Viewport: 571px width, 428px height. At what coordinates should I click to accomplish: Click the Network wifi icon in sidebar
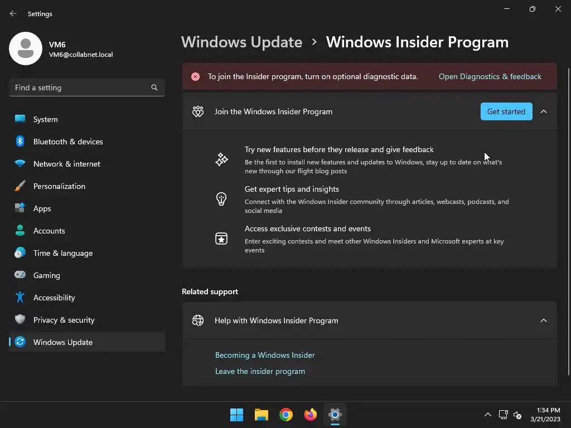pyautogui.click(x=20, y=163)
